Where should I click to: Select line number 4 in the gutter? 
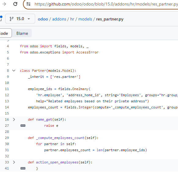point(8,46)
